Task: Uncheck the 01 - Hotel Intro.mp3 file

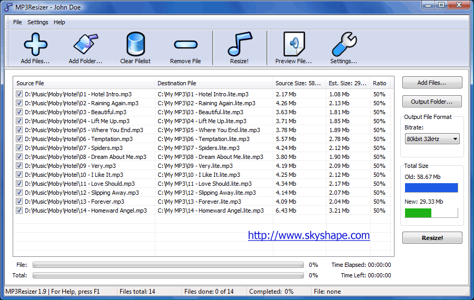Action: click(x=19, y=94)
